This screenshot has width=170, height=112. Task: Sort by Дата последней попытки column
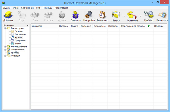click(136, 26)
